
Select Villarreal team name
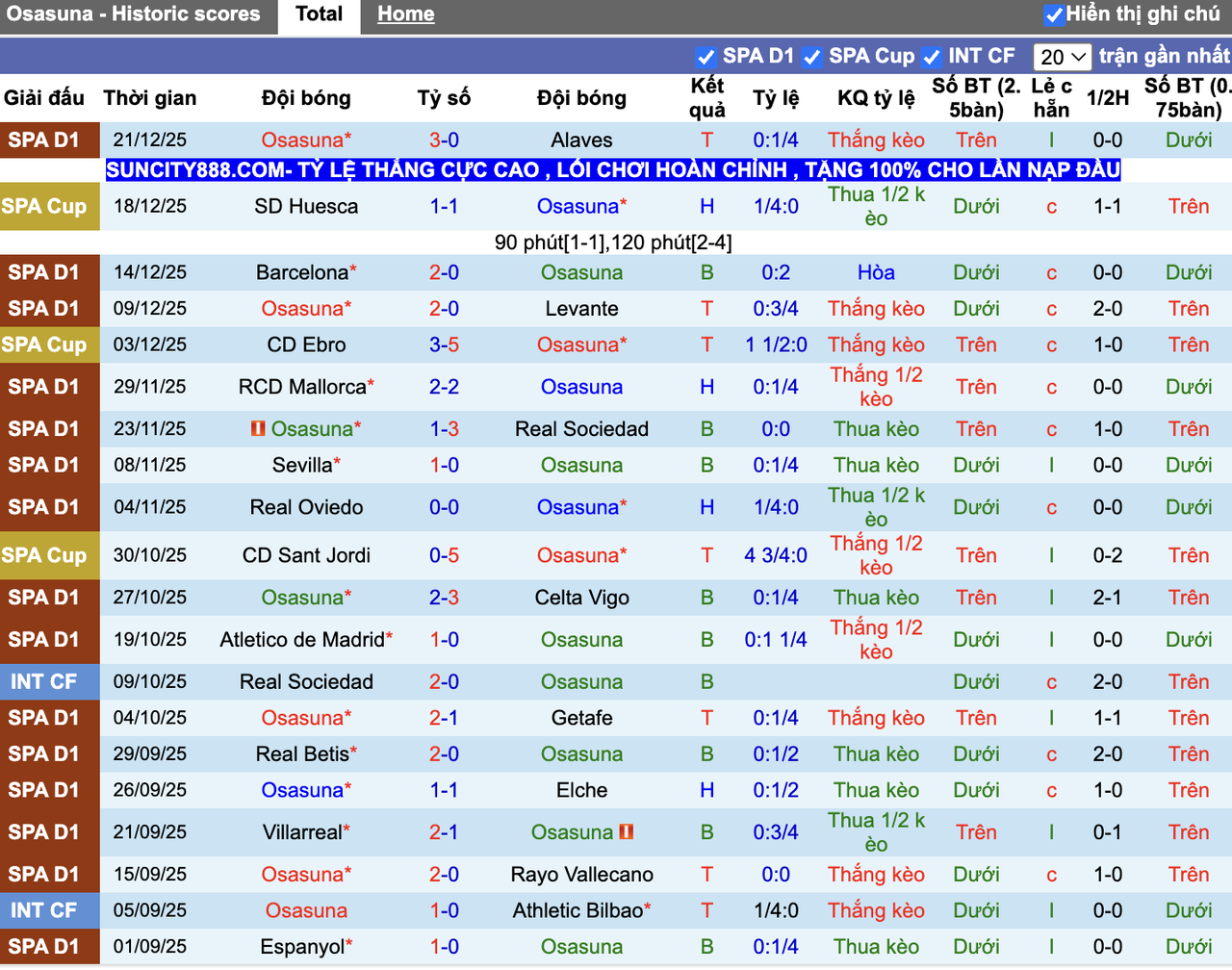coord(301,832)
